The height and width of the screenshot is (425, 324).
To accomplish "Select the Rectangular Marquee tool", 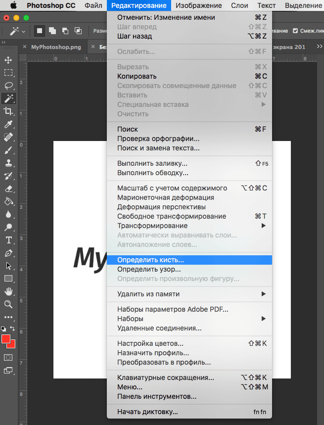I will click(x=8, y=73).
